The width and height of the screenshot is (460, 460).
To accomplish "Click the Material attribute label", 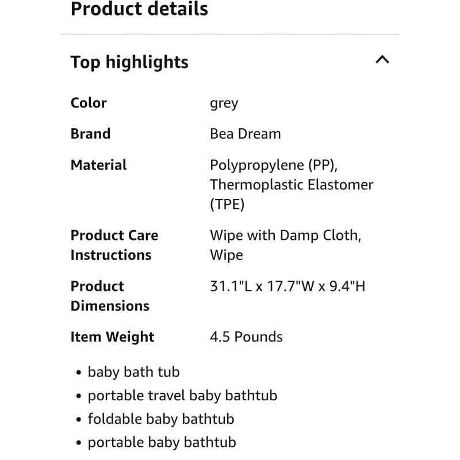I will [98, 165].
